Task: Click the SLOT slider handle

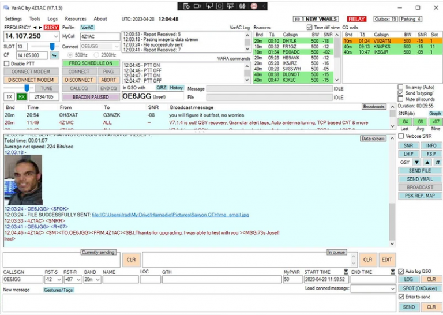Action: (x=52, y=46)
